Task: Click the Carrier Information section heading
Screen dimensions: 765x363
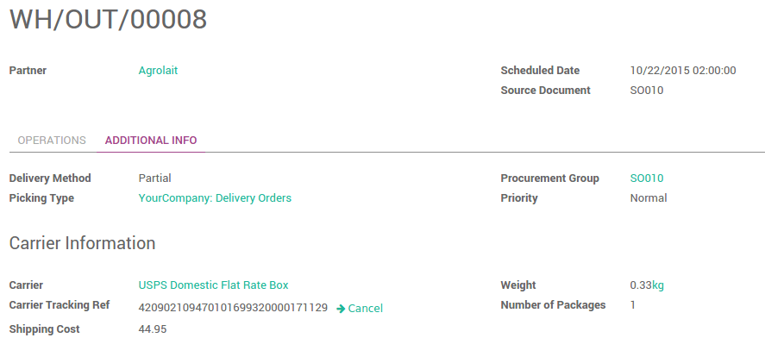Action: tap(82, 243)
